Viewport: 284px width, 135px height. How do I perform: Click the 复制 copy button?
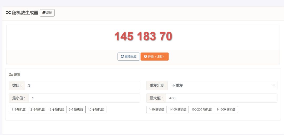click(47, 13)
